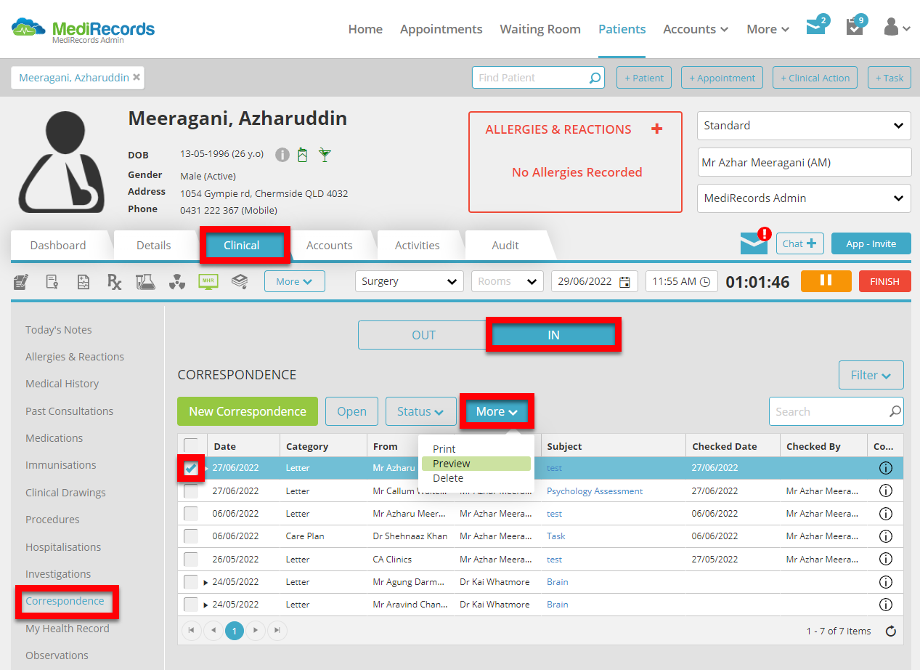Tick checkbox for Mr Agung Darm row
The image size is (920, 670).
(190, 582)
